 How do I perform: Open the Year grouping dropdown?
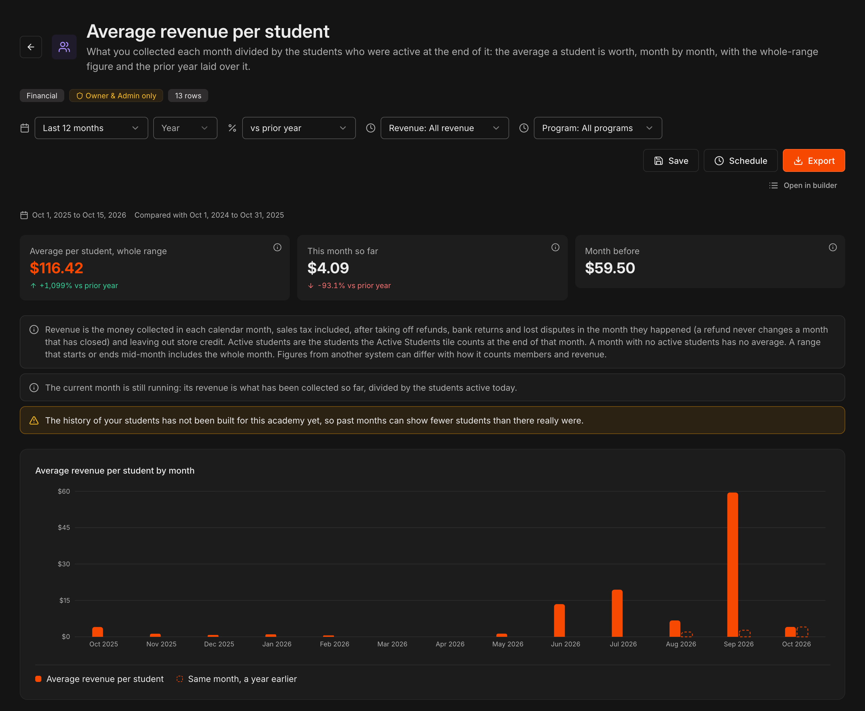click(x=185, y=128)
